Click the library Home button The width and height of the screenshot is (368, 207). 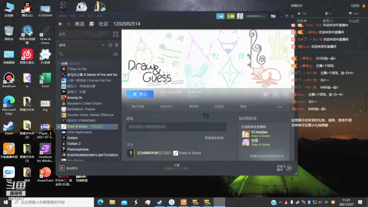[x=84, y=34]
